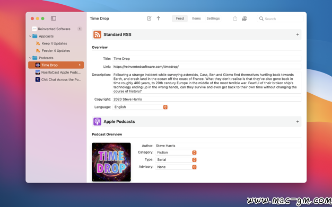Click the Search field
The height and width of the screenshot is (207, 332).
[280, 19]
